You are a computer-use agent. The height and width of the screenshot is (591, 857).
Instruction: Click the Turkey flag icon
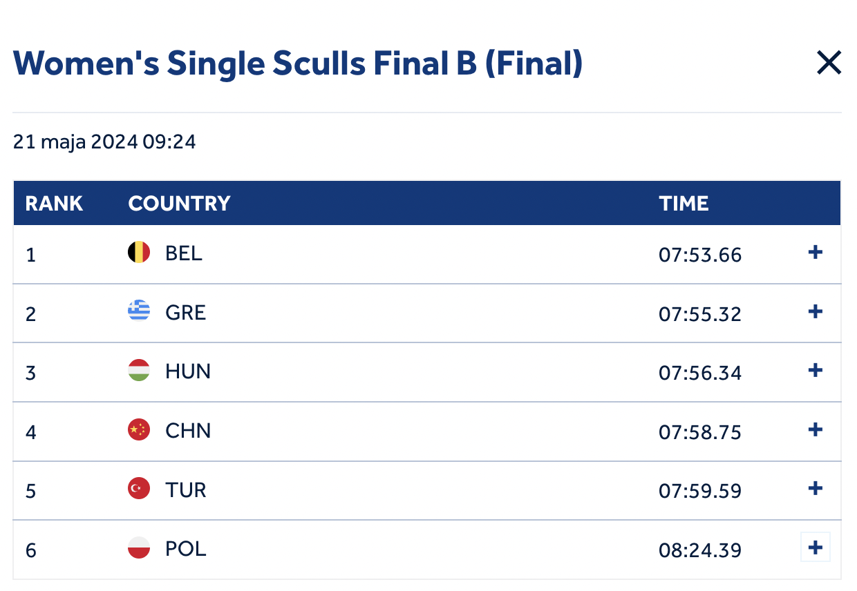coord(139,489)
